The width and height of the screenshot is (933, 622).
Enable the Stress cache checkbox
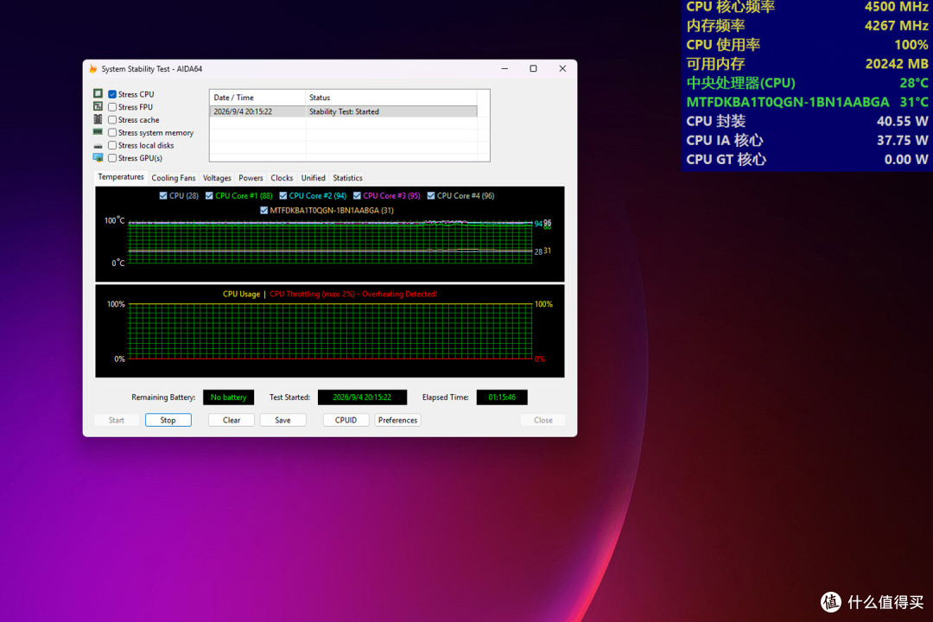111,119
